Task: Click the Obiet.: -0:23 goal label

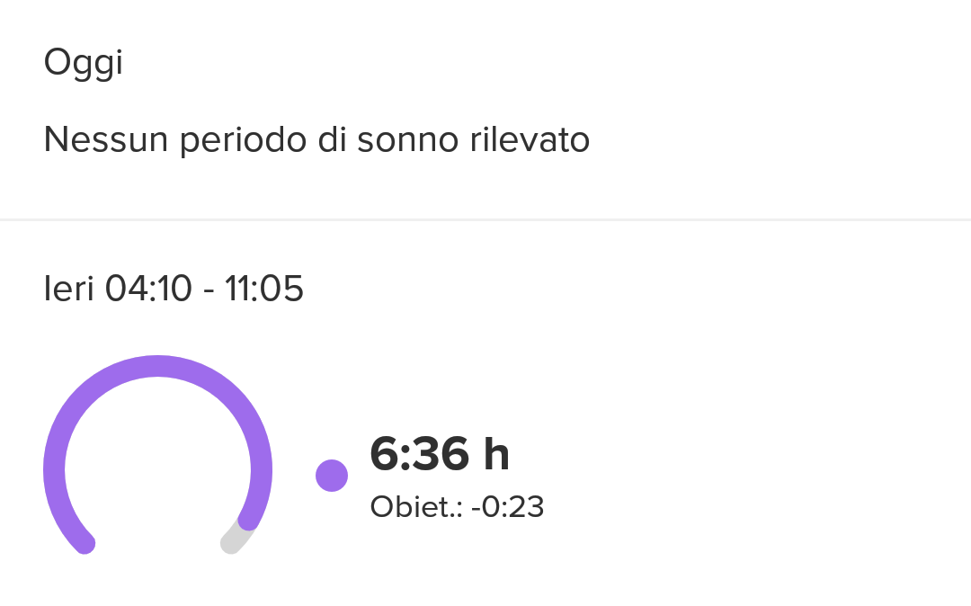Action: (x=457, y=507)
